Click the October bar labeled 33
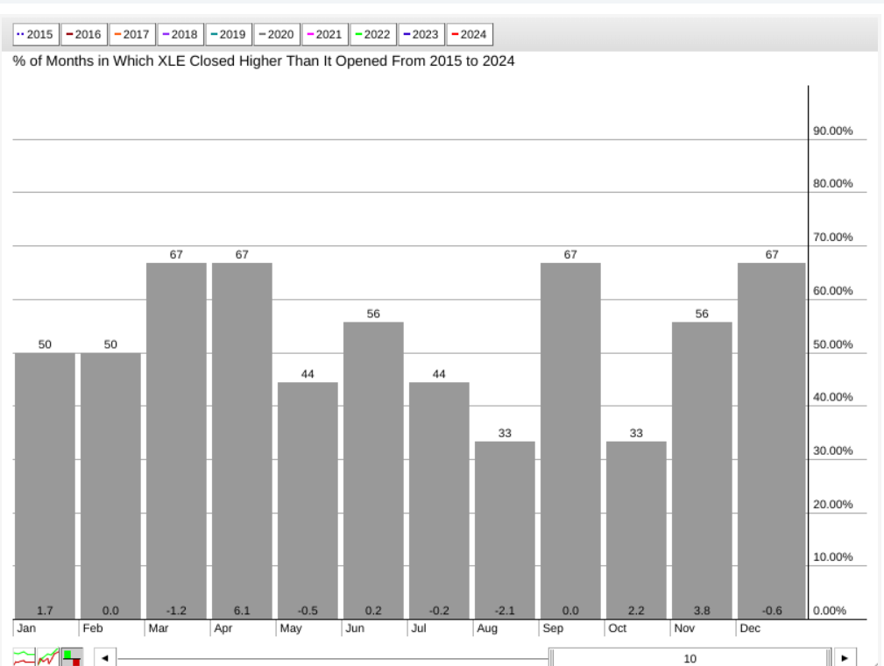884x666 pixels. [x=636, y=530]
